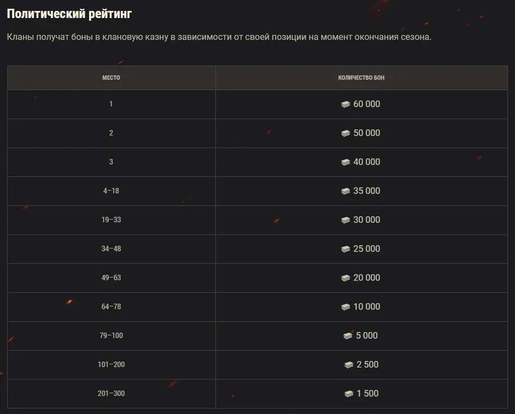Click the «Политический рейтинг» heading
Screen dimensions: 515x414
[69, 14]
